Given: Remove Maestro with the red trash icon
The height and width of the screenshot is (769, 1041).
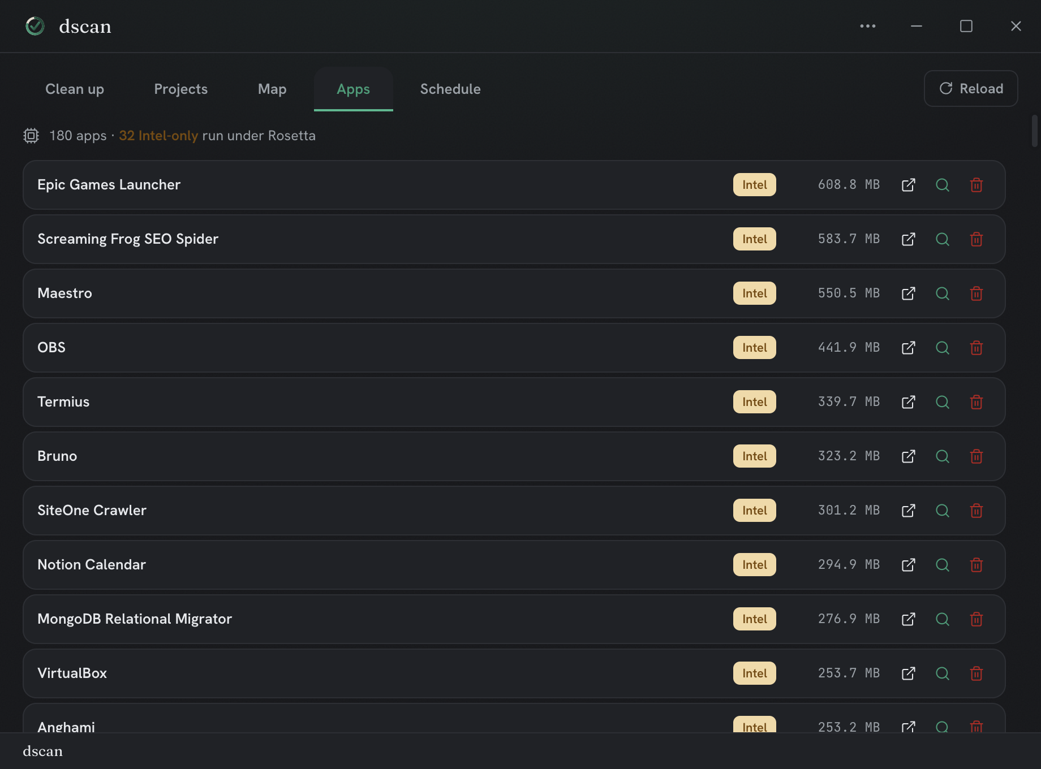Looking at the screenshot, I should coord(977,293).
